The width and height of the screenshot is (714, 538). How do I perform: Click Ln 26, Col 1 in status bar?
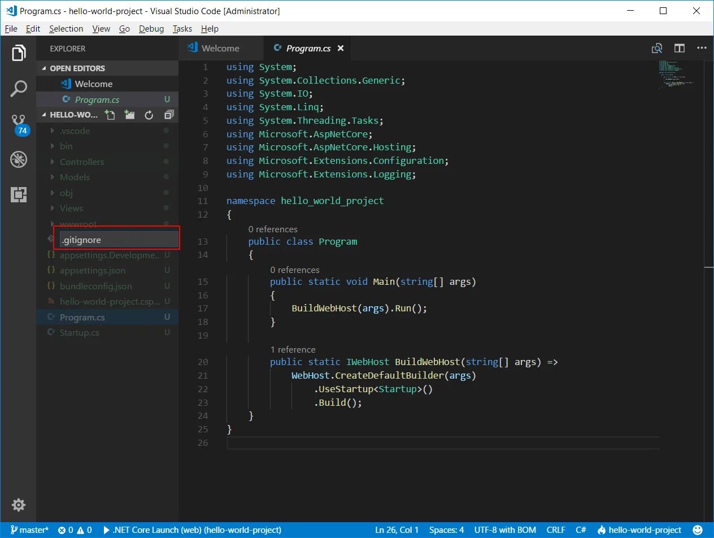coord(397,530)
